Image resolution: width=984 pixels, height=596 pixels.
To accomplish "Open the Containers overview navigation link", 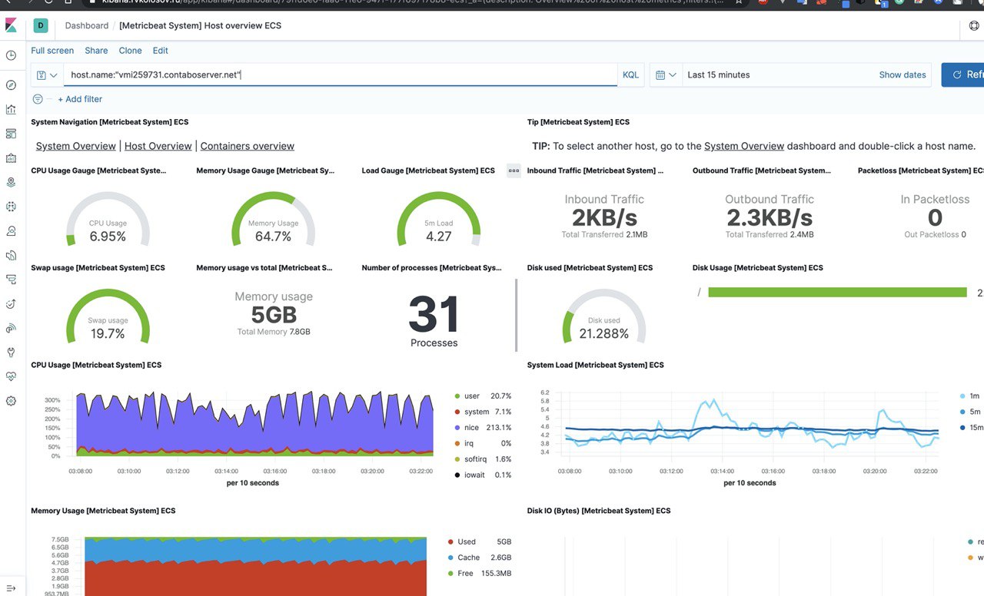I will pos(248,146).
